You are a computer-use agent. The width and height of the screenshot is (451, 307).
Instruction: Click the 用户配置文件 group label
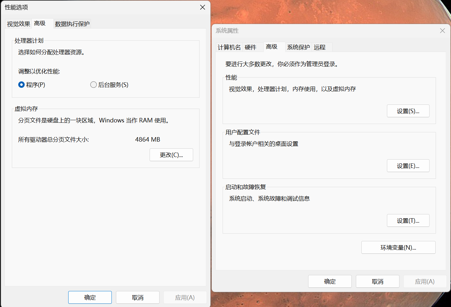coord(243,132)
